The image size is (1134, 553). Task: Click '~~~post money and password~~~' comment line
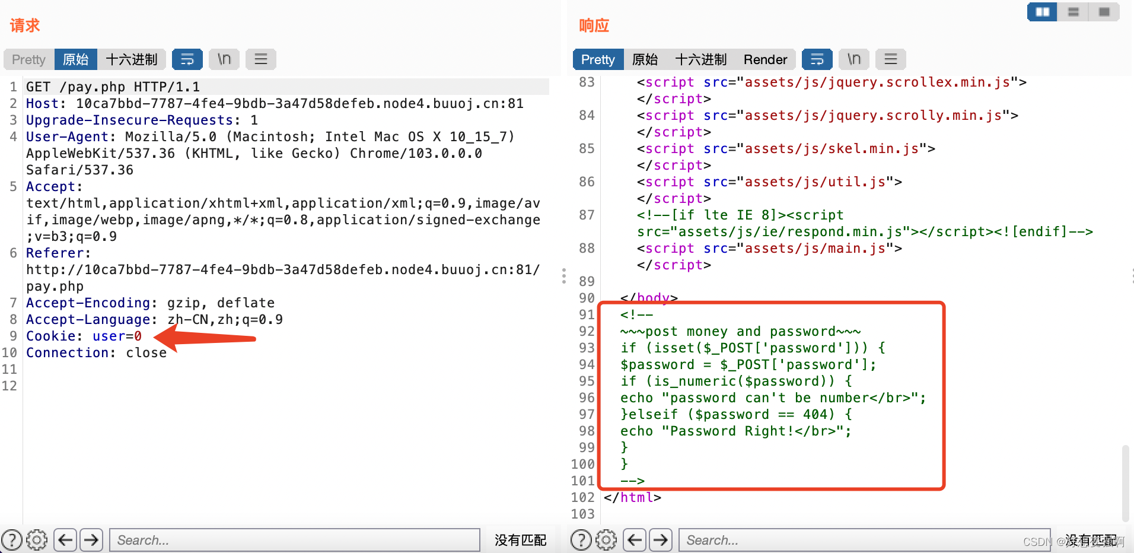click(740, 331)
